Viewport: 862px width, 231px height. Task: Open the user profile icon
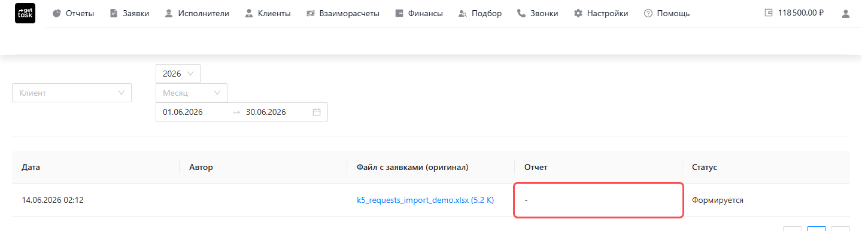(846, 13)
